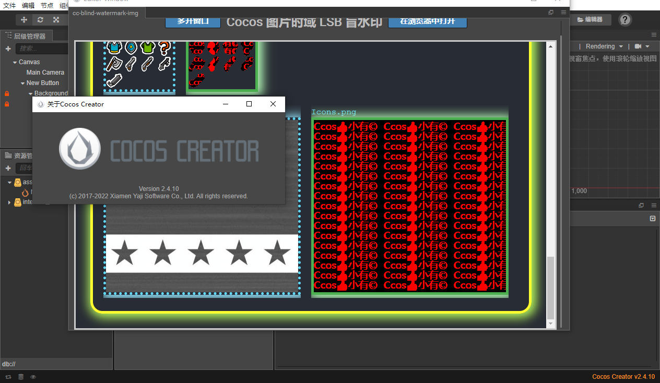660x383 pixels.
Task: Open the camera view dropdown
Action: (642, 46)
